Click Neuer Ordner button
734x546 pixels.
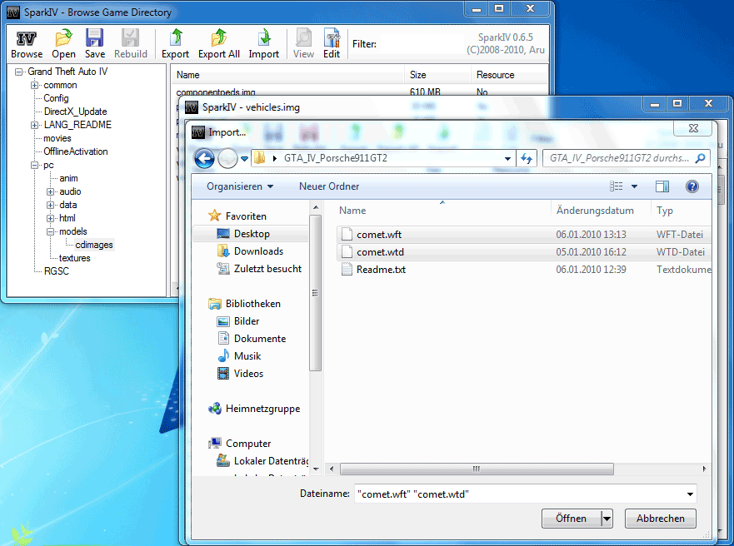(329, 186)
